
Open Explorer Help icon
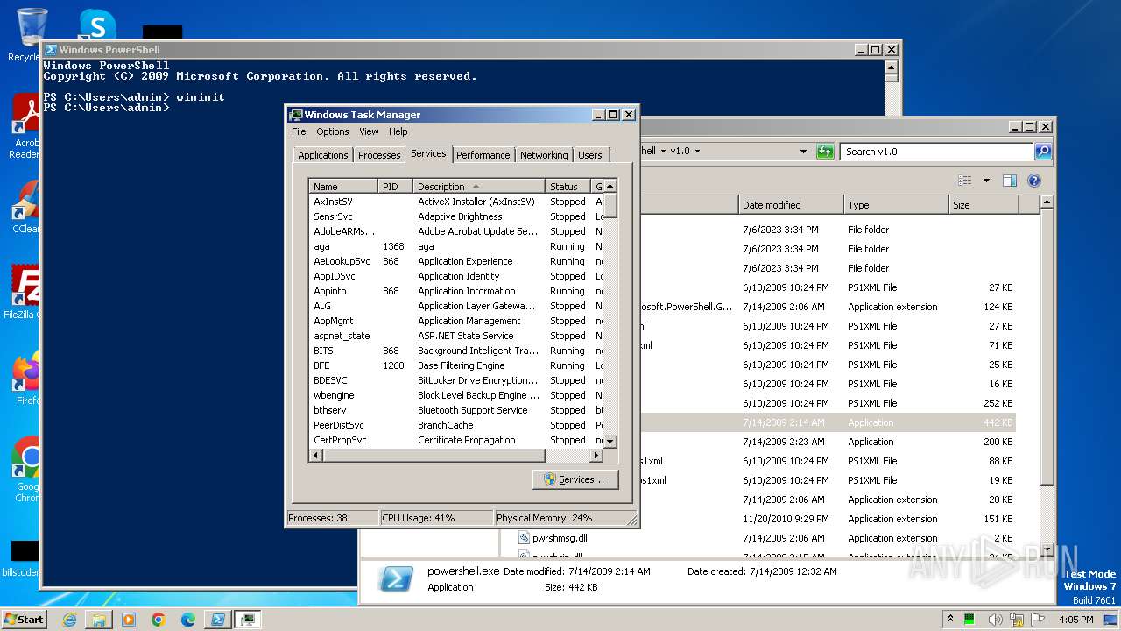(x=1033, y=181)
